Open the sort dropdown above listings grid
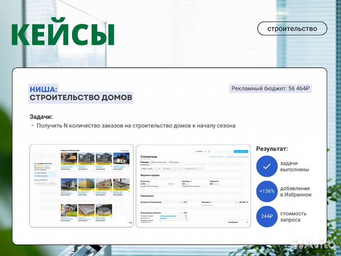 pos(125,151)
